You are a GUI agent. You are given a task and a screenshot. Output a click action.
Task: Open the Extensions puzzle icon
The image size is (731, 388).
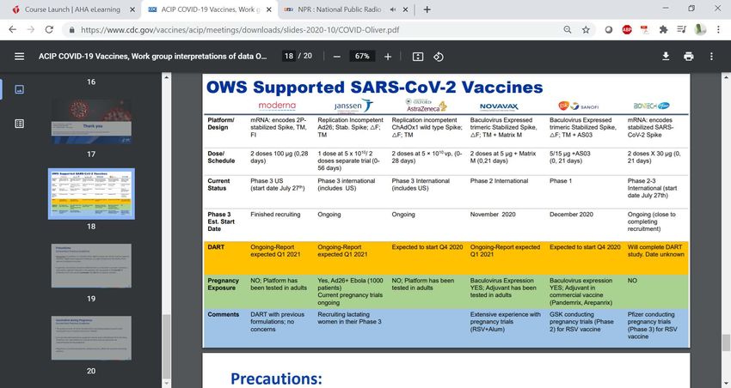tap(663, 30)
